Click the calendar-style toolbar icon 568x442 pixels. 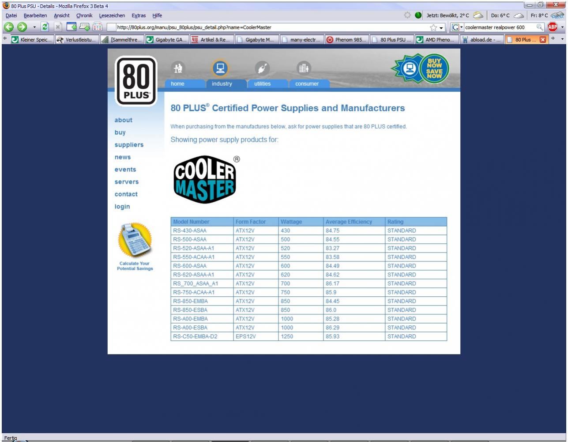click(x=98, y=27)
